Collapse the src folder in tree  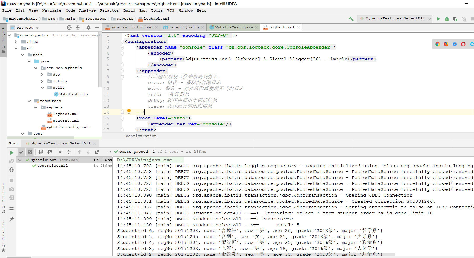pyautogui.click(x=16, y=48)
